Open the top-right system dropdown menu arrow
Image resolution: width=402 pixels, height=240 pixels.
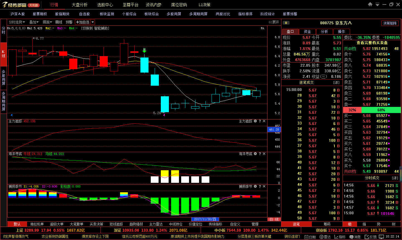tap(377, 4)
